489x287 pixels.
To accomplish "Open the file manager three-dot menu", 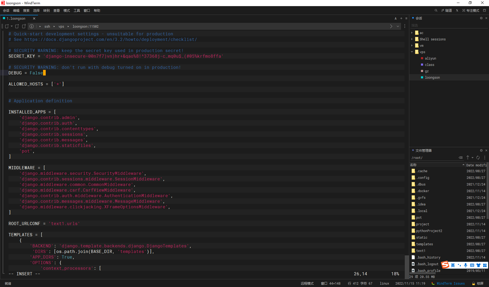I will (485, 158).
